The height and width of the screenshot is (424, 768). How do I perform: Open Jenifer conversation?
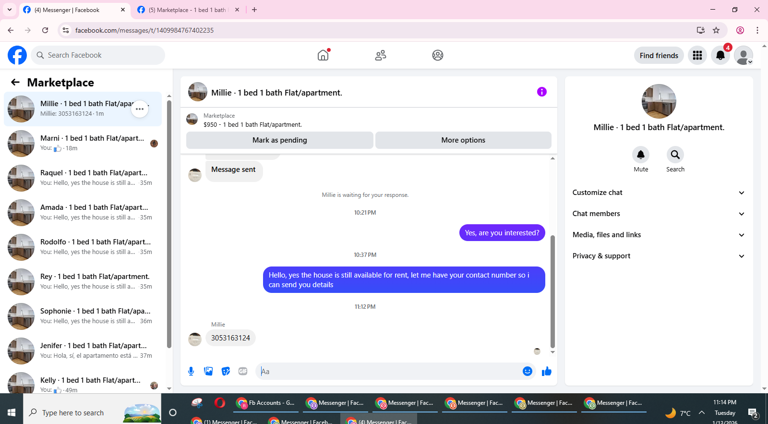83,351
